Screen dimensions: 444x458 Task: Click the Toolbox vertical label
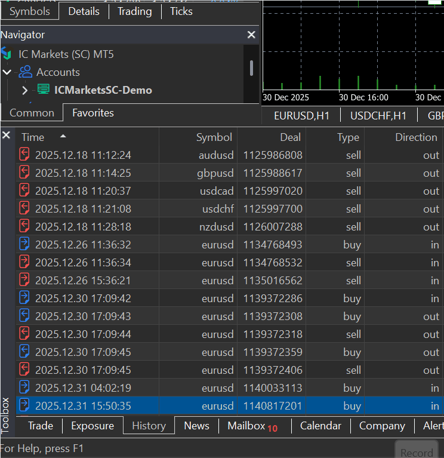point(5,415)
